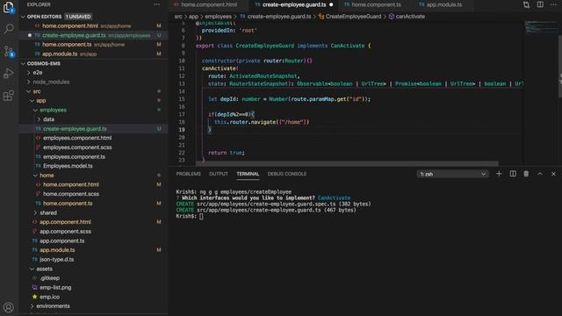The image size is (562, 316).
Task: Open the Search view in activity bar
Action: click(8, 29)
